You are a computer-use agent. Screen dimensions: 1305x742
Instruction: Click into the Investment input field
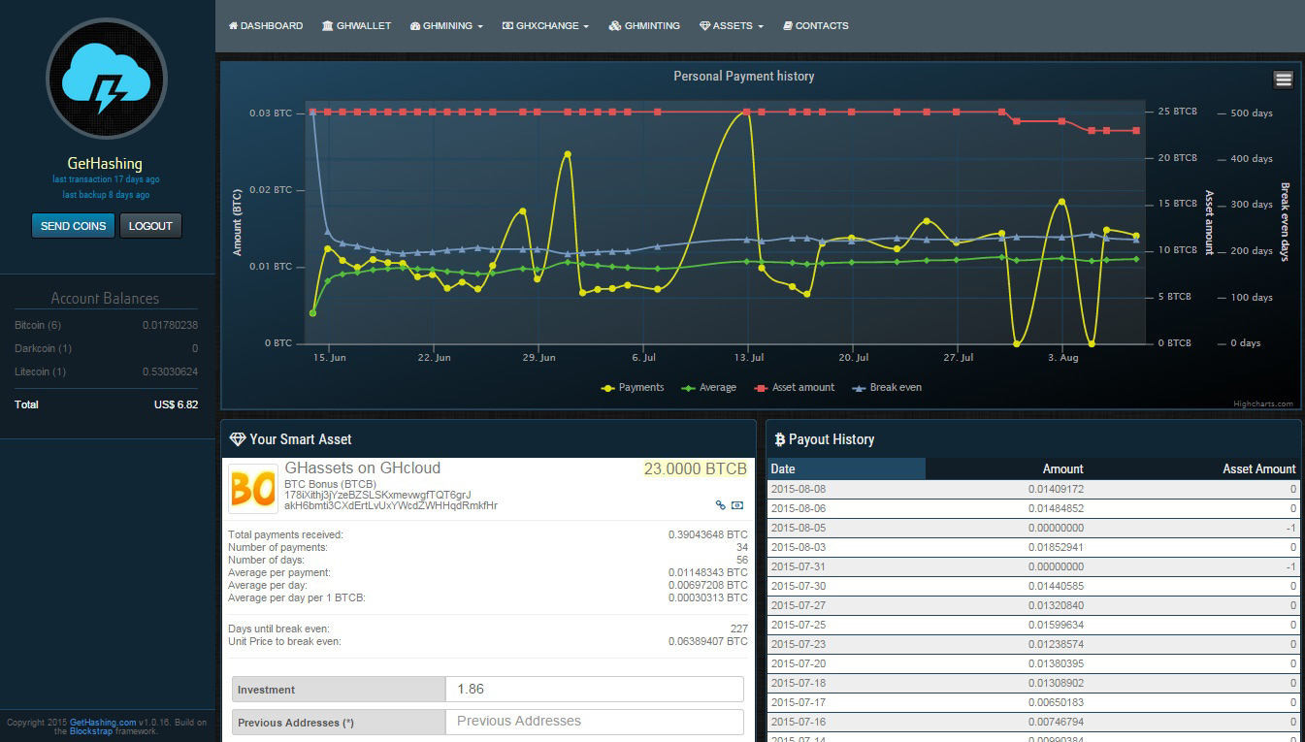pos(594,690)
